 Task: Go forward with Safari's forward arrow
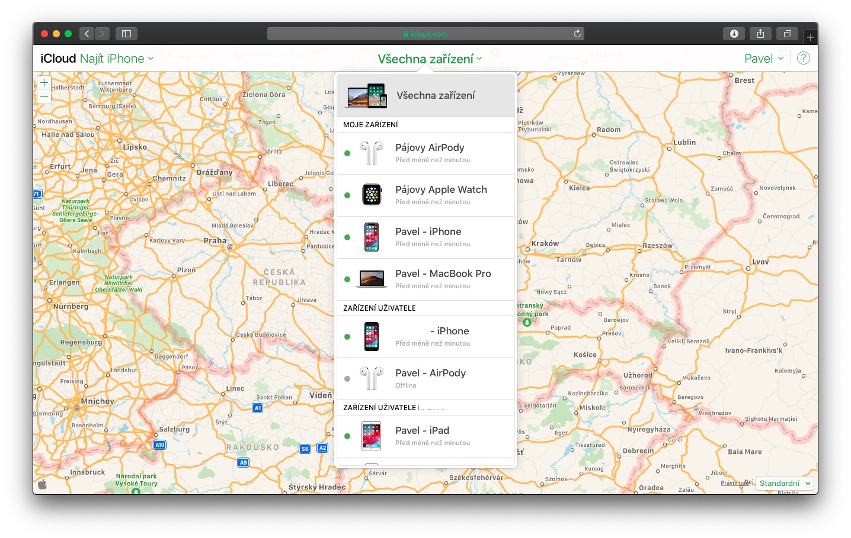tap(103, 34)
